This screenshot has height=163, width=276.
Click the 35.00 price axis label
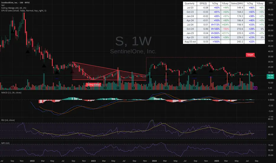coord(271,57)
